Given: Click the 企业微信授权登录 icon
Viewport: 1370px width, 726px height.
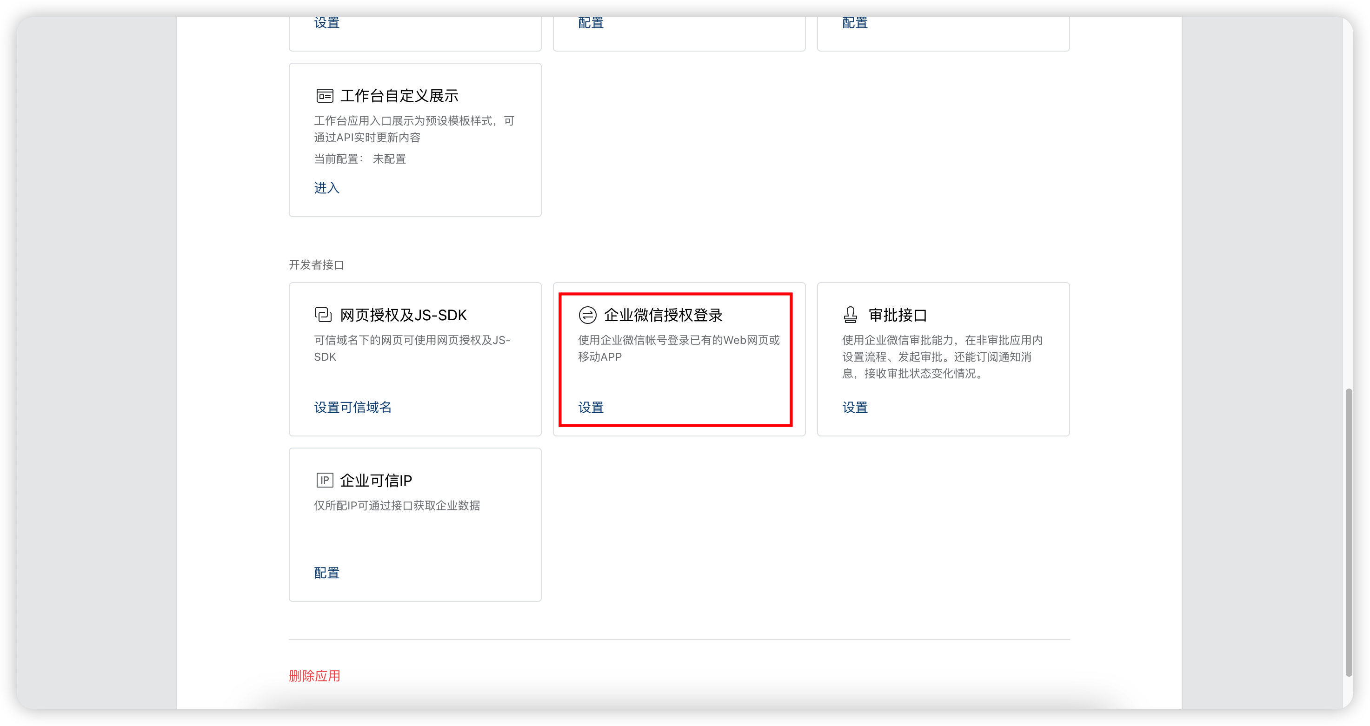Looking at the screenshot, I should [587, 315].
